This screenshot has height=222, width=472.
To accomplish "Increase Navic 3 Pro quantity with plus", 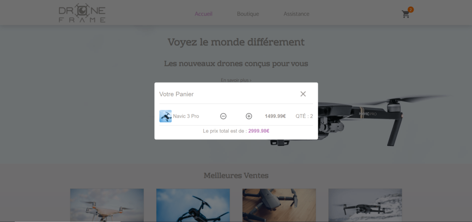I will (249, 116).
